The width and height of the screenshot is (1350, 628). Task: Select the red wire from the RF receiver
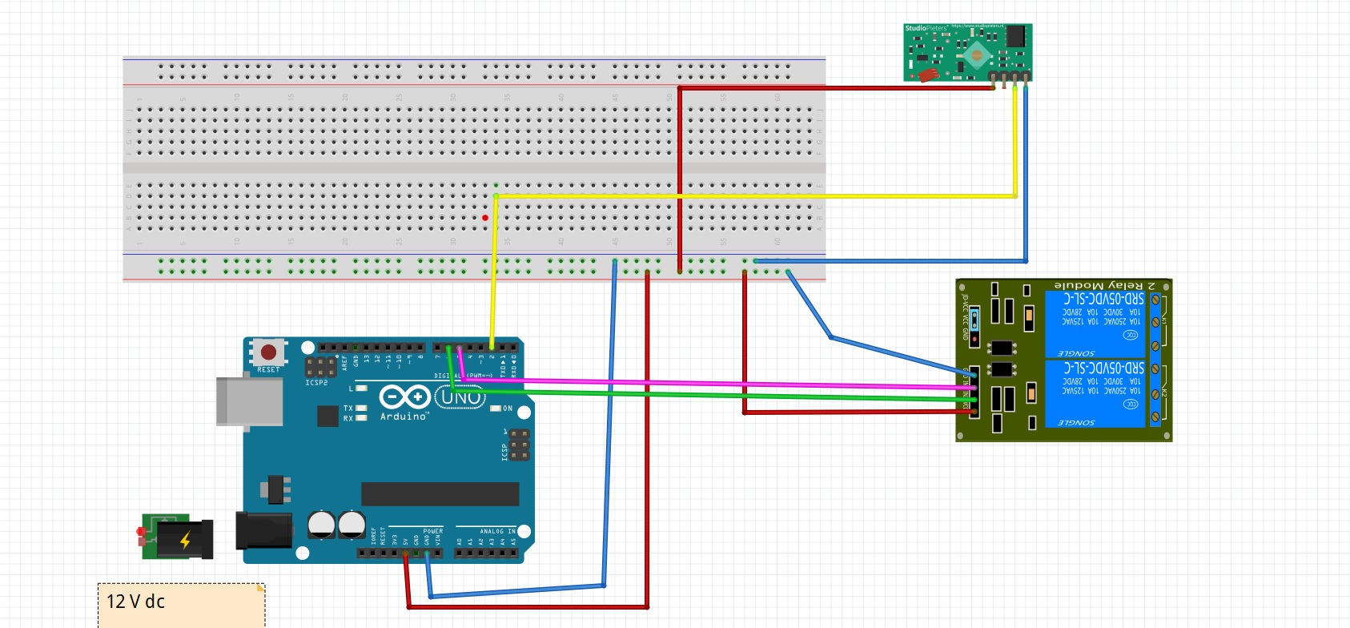(833, 88)
